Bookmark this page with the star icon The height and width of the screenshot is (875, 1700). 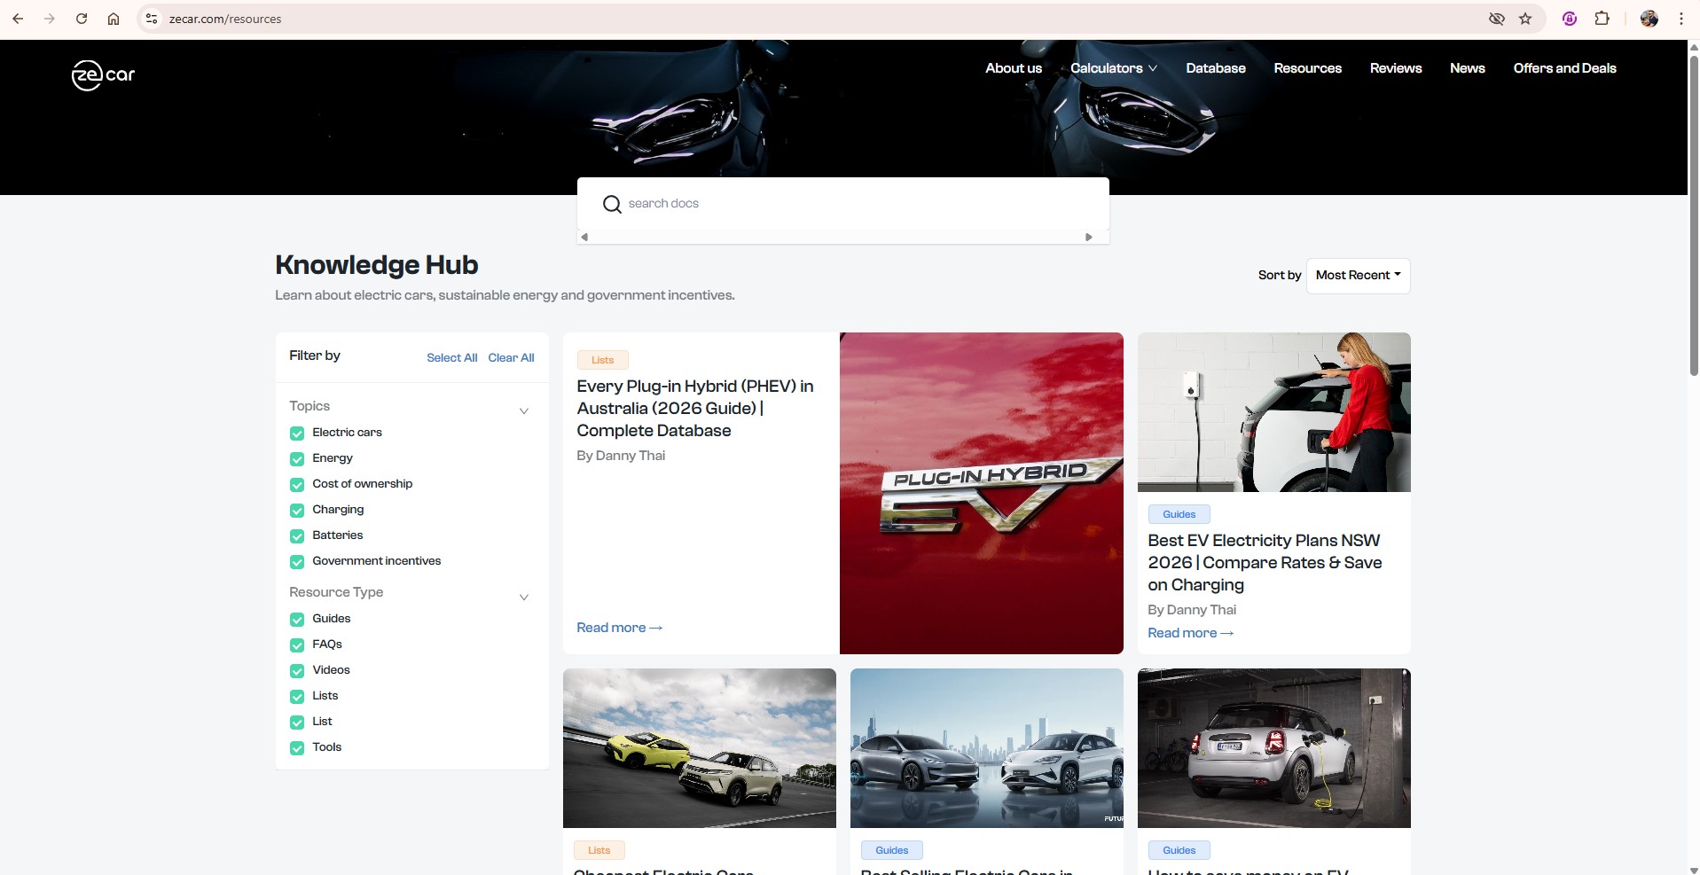(1525, 19)
